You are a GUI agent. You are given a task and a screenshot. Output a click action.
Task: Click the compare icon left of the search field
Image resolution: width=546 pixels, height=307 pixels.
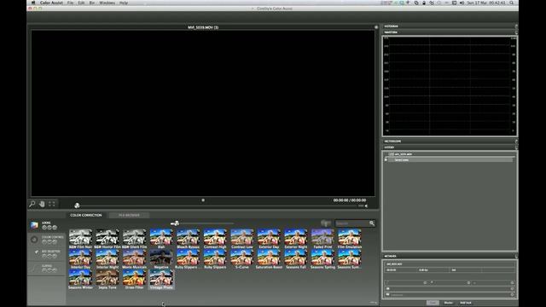326,223
